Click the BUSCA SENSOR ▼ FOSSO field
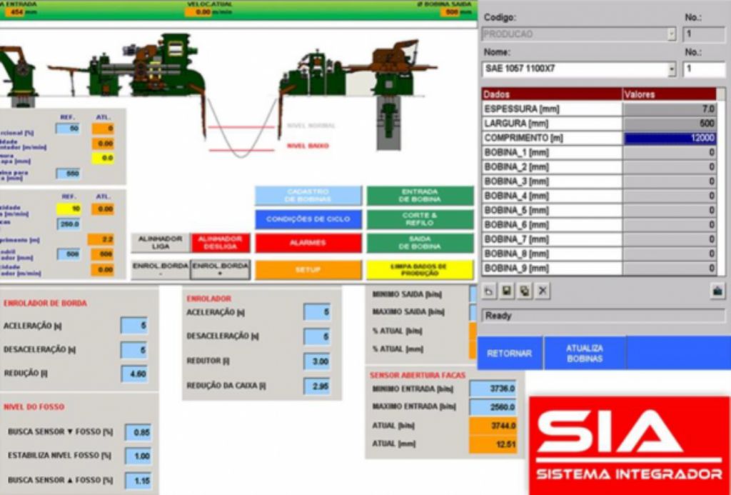 coord(138,432)
